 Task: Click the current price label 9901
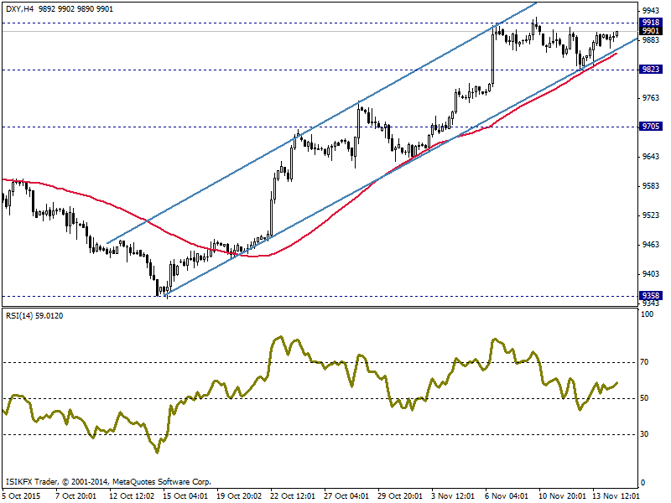(651, 31)
